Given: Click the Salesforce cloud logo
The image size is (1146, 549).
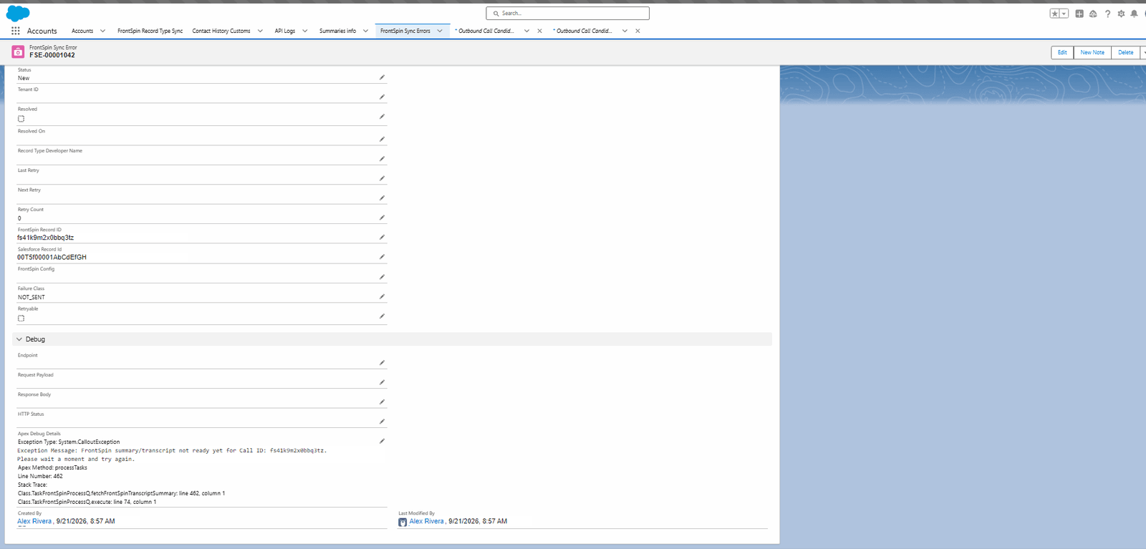Looking at the screenshot, I should [18, 13].
